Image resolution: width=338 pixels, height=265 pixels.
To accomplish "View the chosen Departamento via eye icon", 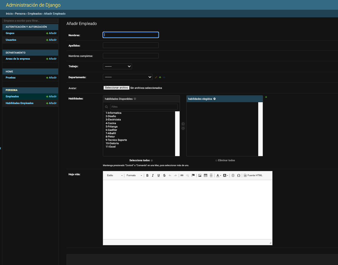I will coord(164,77).
